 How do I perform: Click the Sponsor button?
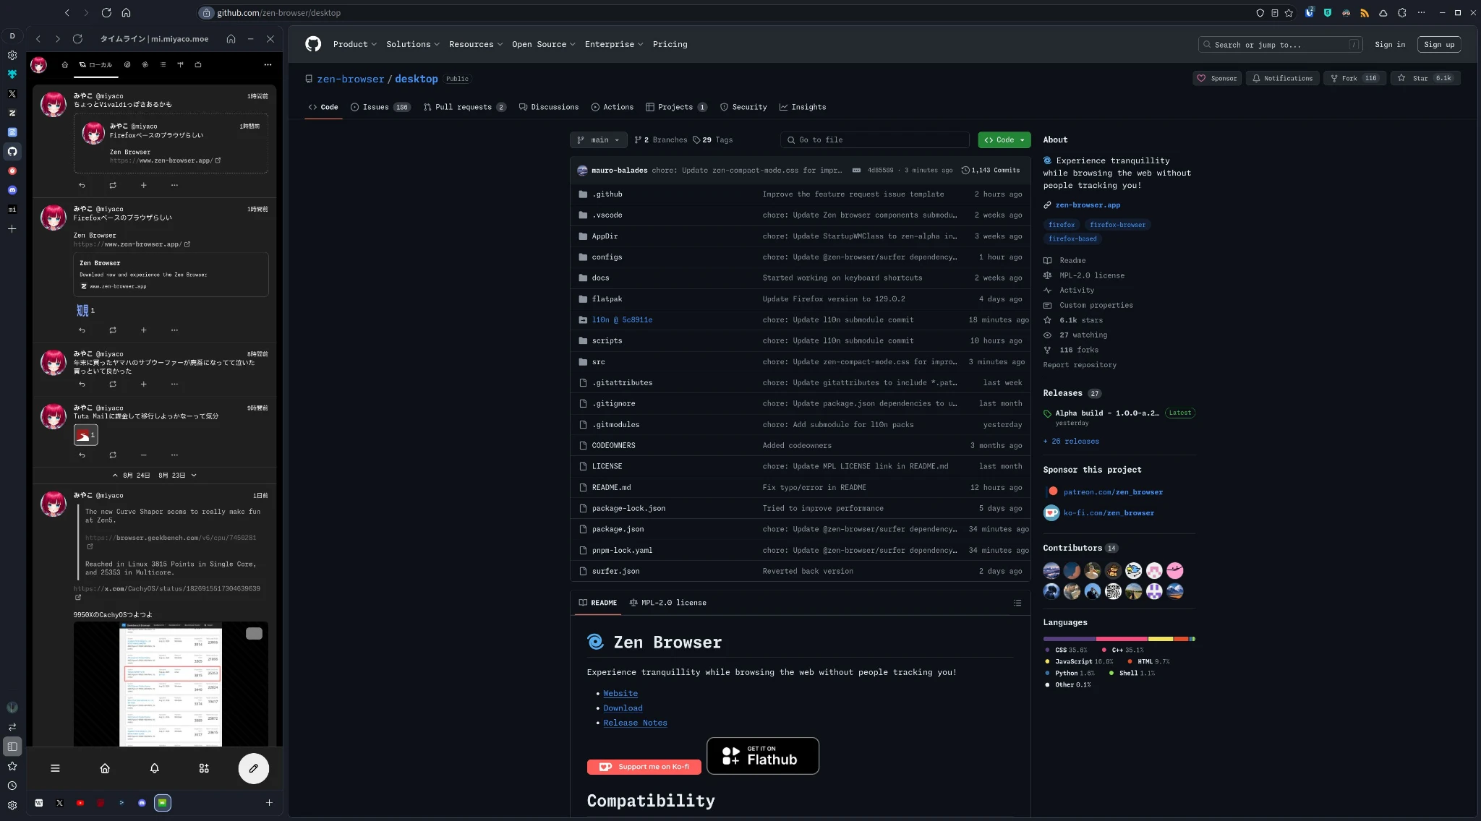tap(1217, 78)
